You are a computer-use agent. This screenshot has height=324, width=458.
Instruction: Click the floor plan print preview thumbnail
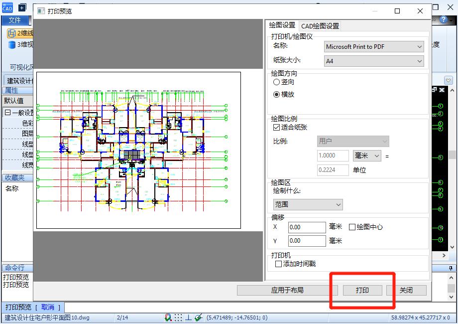[x=138, y=151]
